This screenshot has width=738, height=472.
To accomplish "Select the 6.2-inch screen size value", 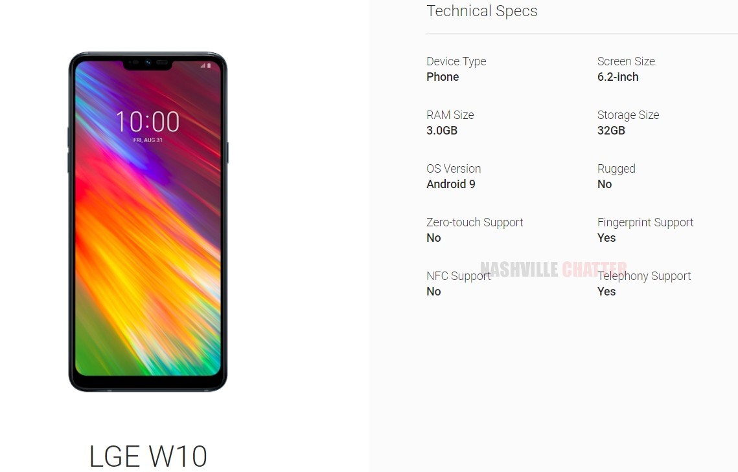I will [618, 77].
